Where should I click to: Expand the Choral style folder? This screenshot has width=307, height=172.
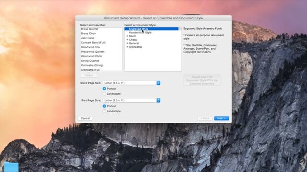(127, 40)
